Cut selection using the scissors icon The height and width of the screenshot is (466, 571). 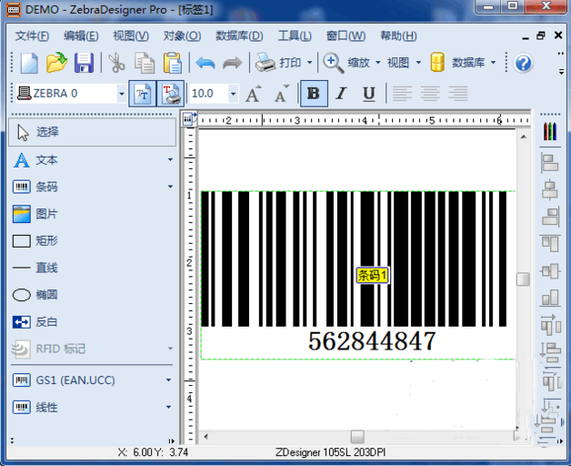coord(116,63)
